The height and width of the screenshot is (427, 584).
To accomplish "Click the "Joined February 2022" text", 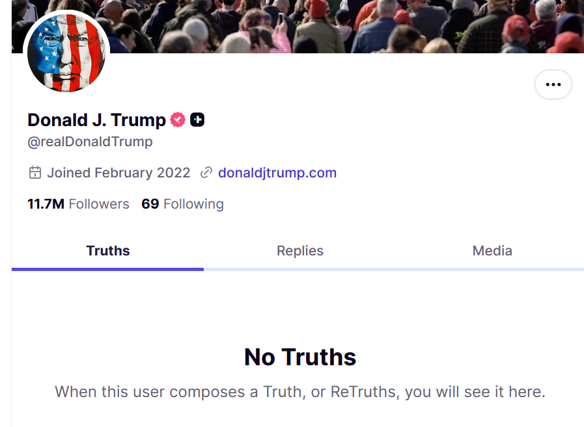I will click(118, 173).
